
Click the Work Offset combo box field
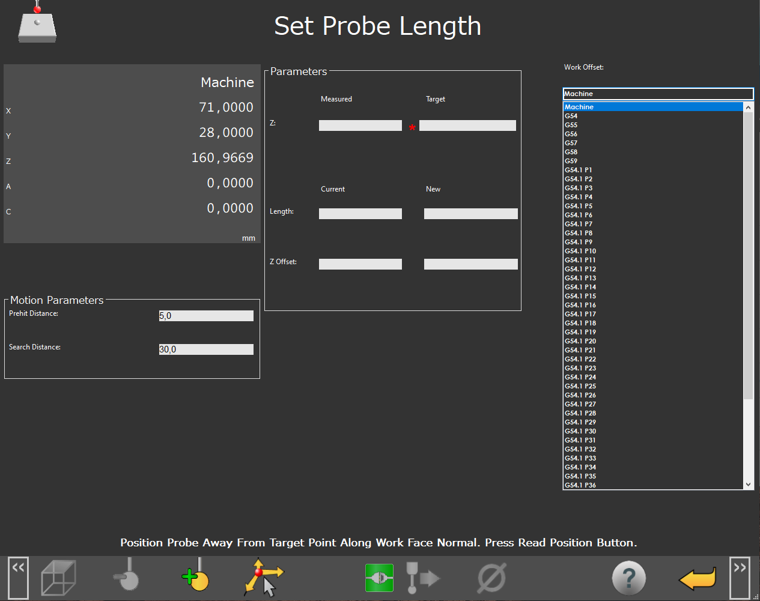657,94
